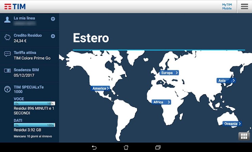Open MyTIM Mobile link

click(227, 6)
